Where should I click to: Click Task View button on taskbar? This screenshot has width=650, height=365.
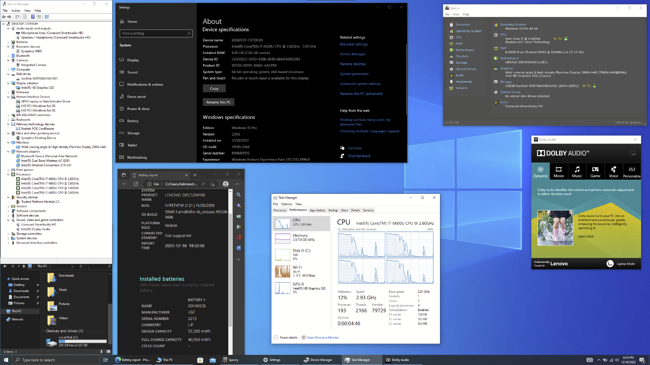point(105,360)
